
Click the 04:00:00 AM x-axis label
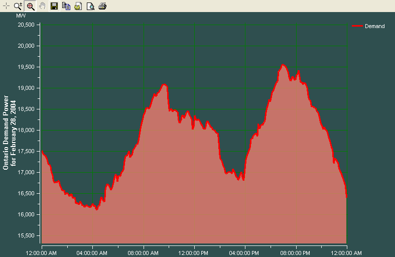pyautogui.click(x=92, y=252)
